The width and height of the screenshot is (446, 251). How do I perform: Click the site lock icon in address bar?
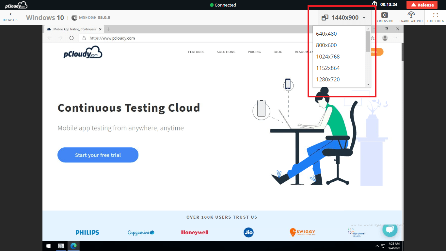(x=84, y=38)
